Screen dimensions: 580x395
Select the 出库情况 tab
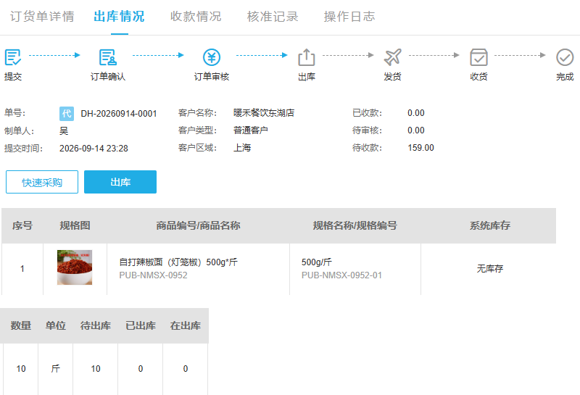click(119, 17)
